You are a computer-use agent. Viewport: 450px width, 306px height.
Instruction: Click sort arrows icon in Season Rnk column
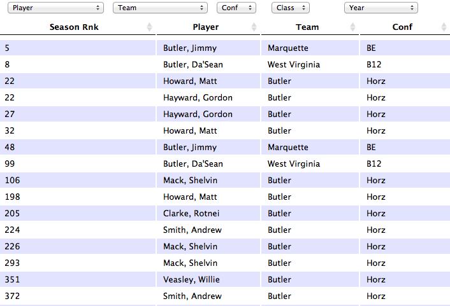[x=149, y=27]
